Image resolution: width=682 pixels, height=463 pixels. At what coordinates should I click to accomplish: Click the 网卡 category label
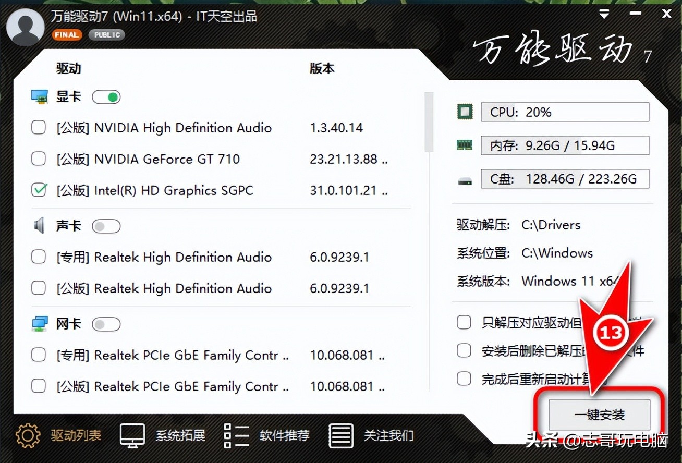(x=69, y=324)
